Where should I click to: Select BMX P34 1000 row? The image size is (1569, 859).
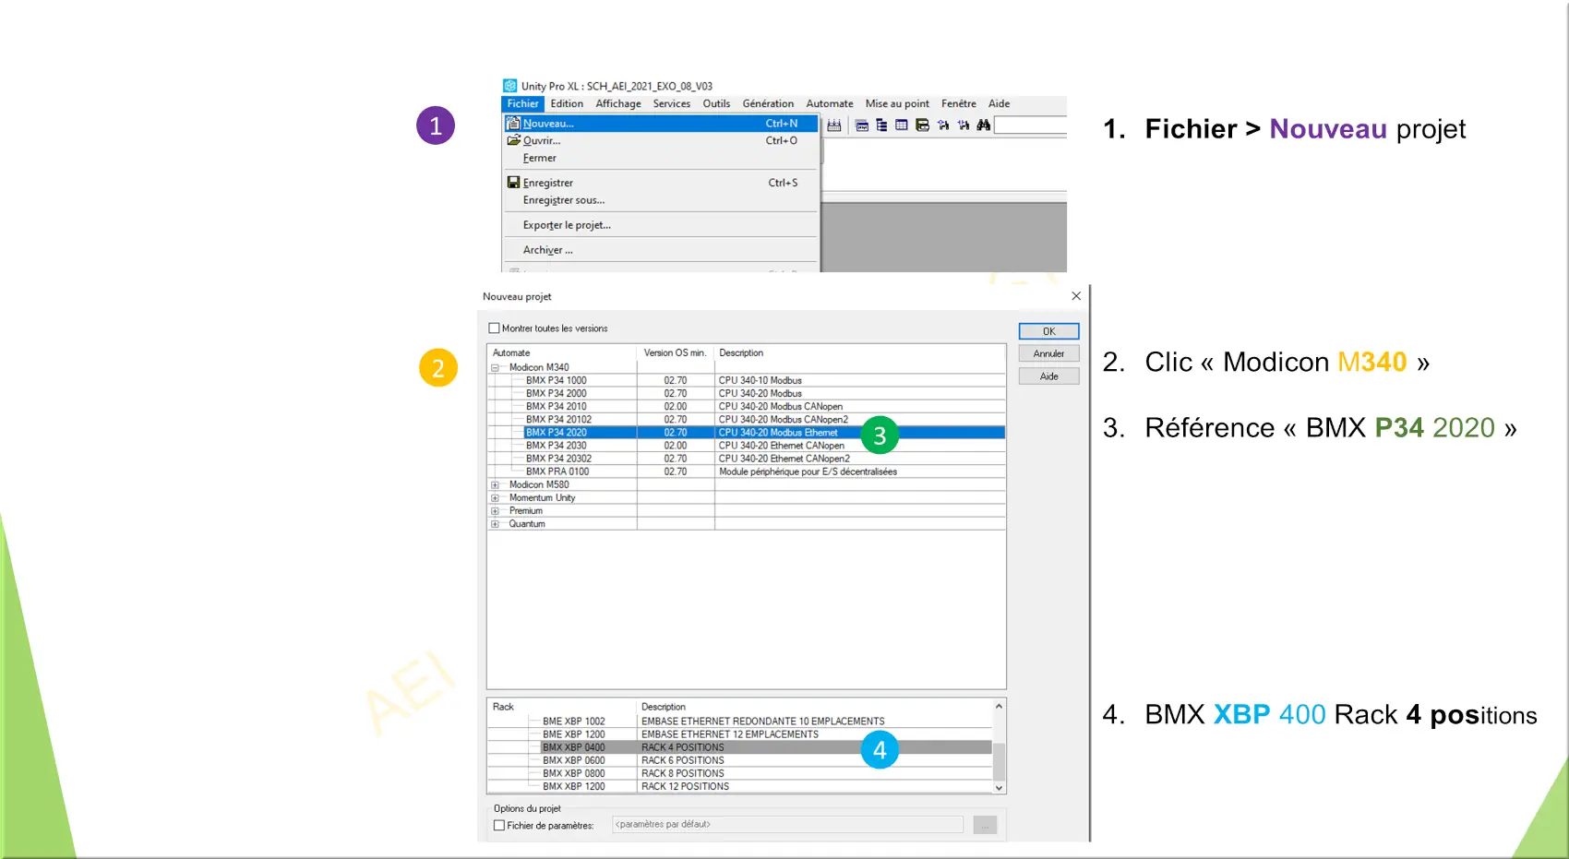(x=747, y=380)
